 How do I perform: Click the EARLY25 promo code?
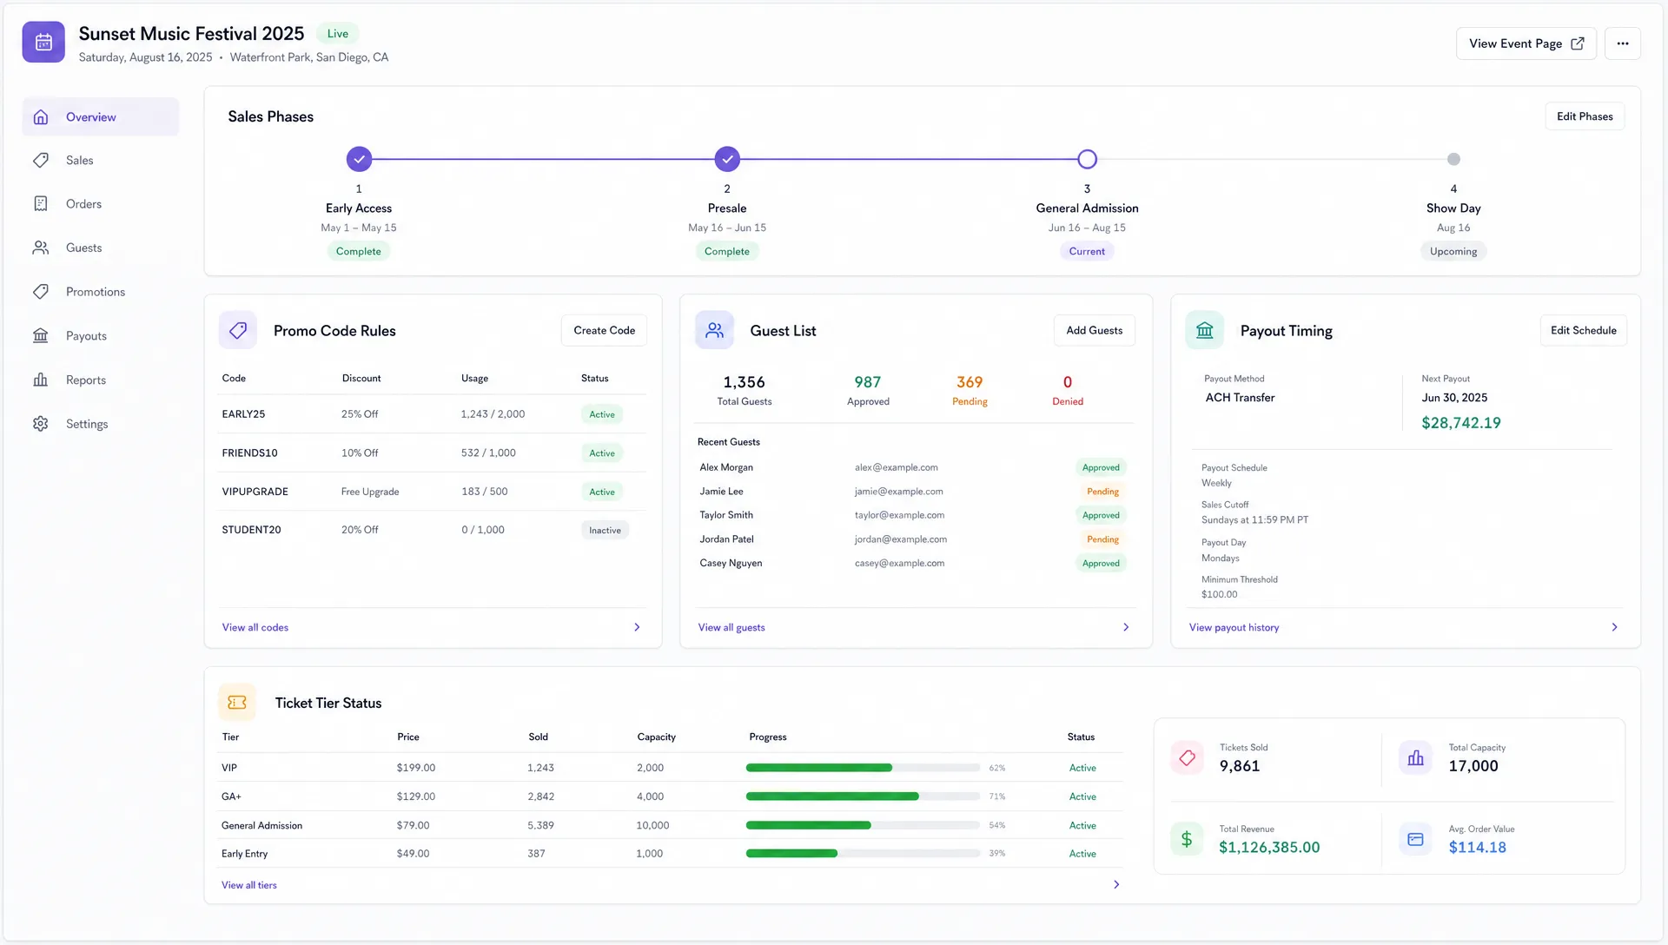pyautogui.click(x=243, y=414)
